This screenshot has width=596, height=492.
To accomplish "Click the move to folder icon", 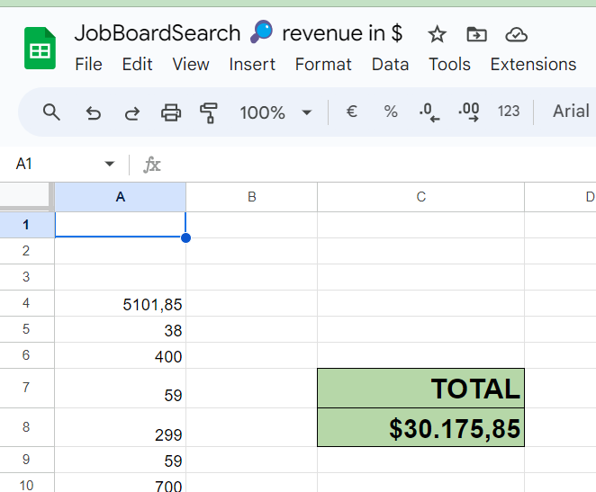I will 476,34.
